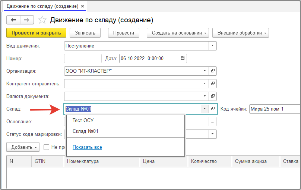
Task: Open the Добавить dropdown button
Action: click(x=23, y=147)
